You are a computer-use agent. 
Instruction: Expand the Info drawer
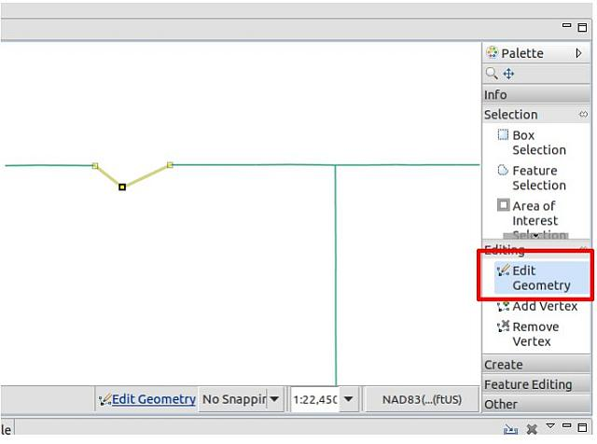point(536,94)
